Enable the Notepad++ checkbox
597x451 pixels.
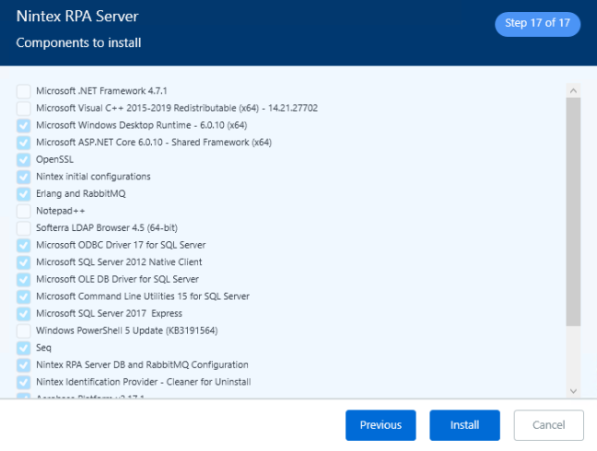[24, 211]
